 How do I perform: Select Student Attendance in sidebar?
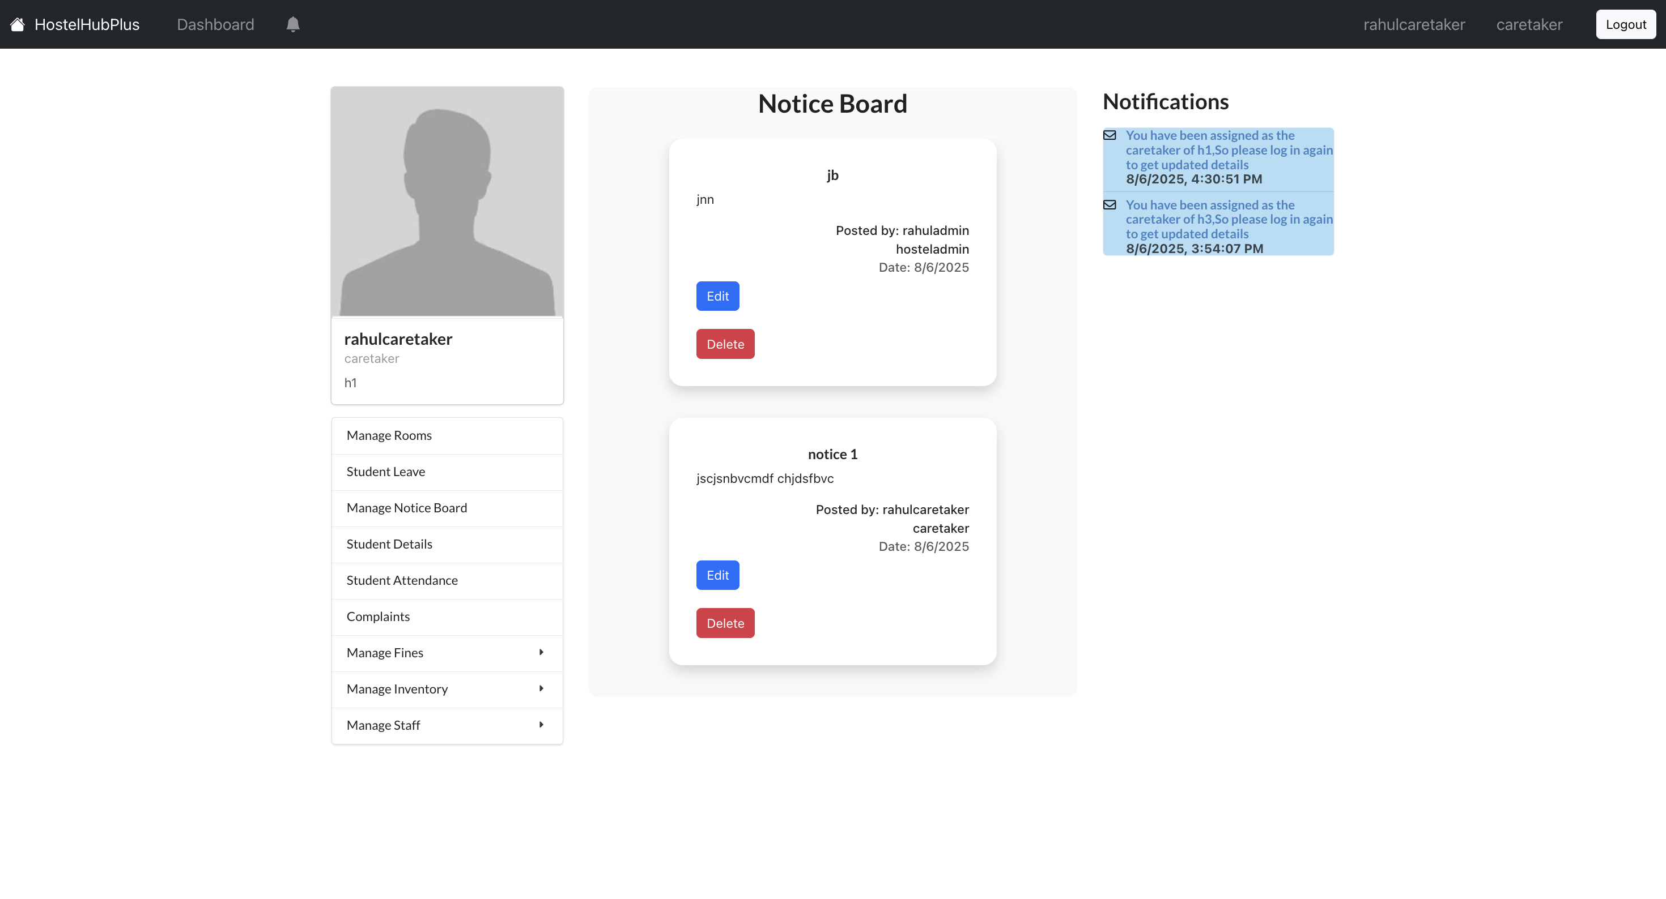[x=447, y=580]
